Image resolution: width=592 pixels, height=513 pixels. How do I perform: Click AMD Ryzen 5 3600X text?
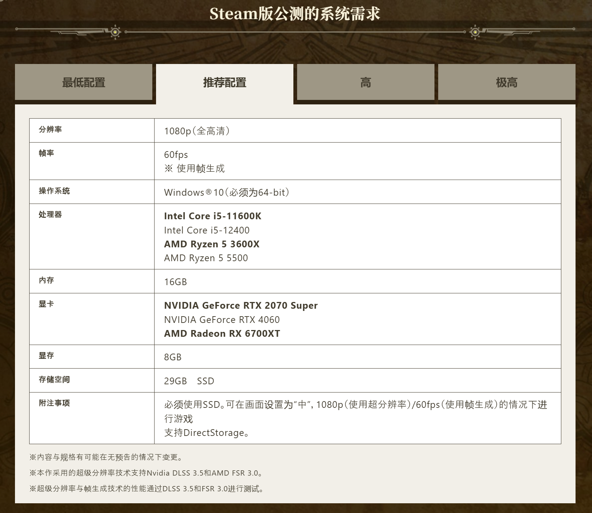tap(212, 244)
